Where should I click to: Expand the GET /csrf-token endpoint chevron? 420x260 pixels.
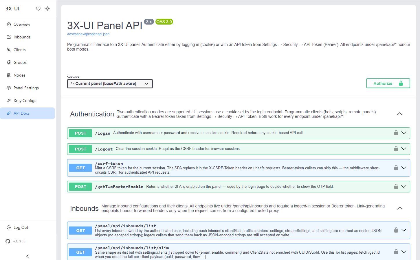tap(404, 168)
